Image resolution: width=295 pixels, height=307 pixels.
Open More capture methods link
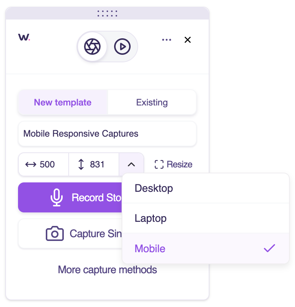click(107, 270)
